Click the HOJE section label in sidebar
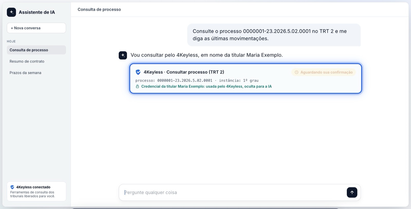 coord(11,41)
